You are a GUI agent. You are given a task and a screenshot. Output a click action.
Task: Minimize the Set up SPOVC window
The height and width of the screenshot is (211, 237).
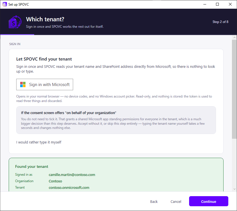205,4
